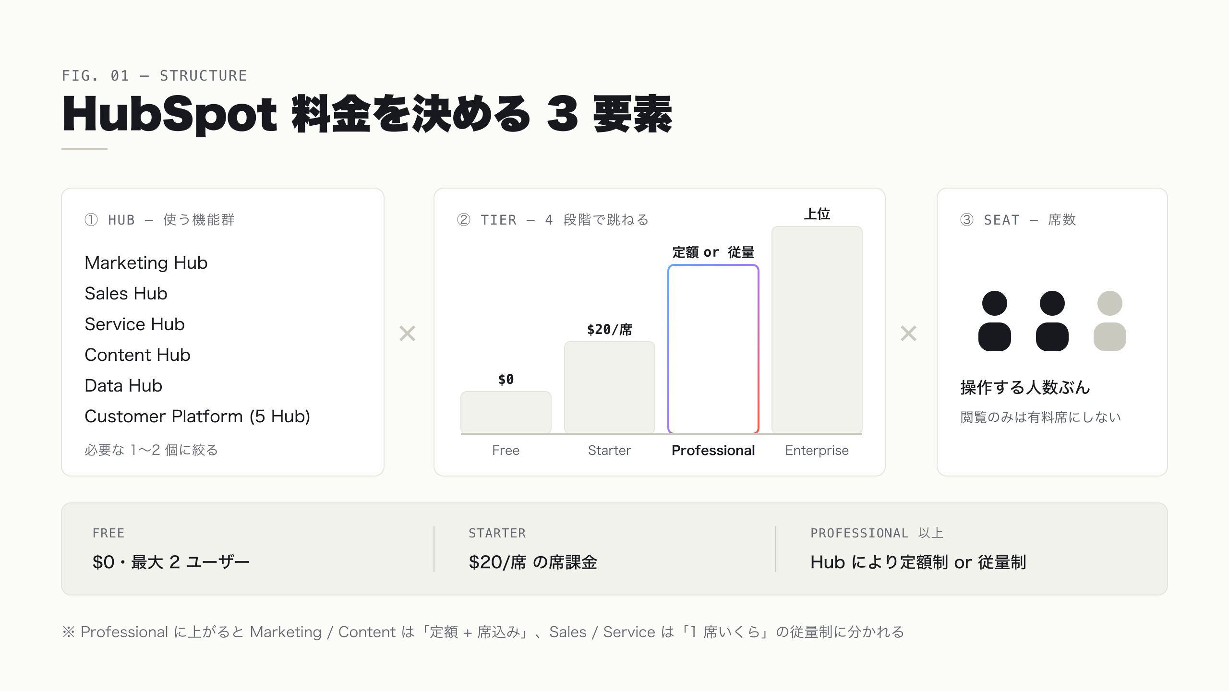Viewport: 1229px width, 691px height.
Task: Click the 'PROFESSIONAL 以上' summary label
Action: click(x=877, y=533)
